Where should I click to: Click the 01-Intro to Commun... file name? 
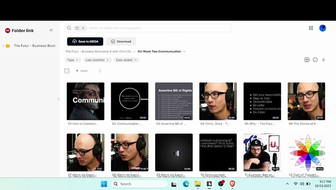click(83, 123)
